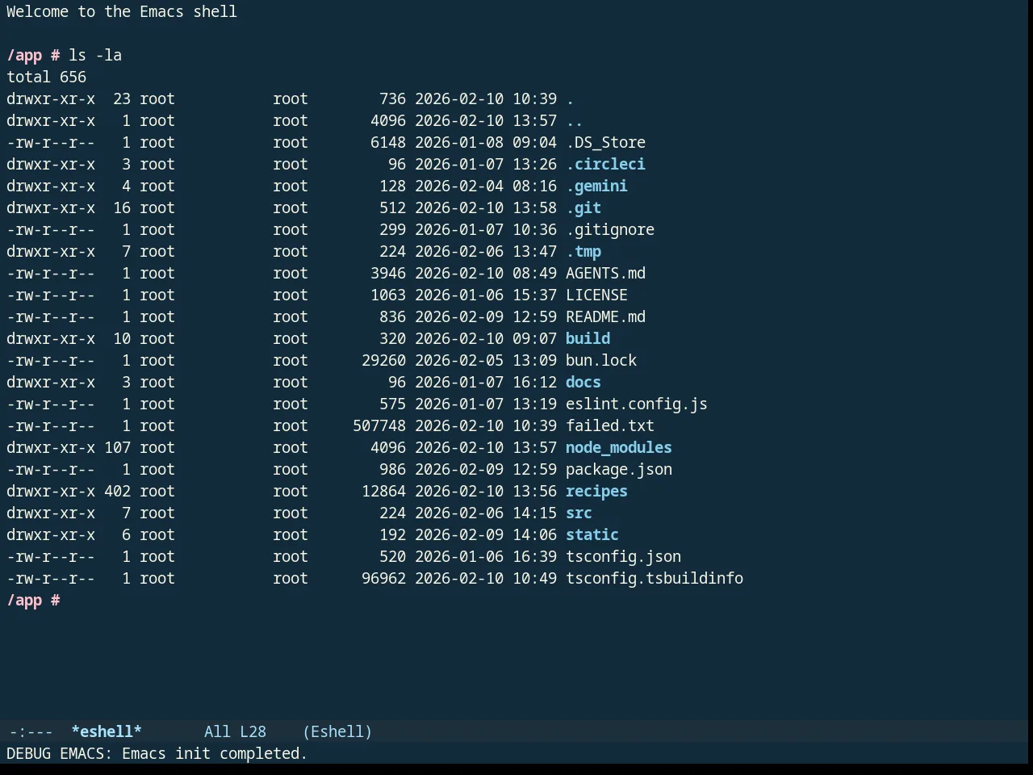
Task: Click the 'ls -la' command text
Action: point(95,55)
